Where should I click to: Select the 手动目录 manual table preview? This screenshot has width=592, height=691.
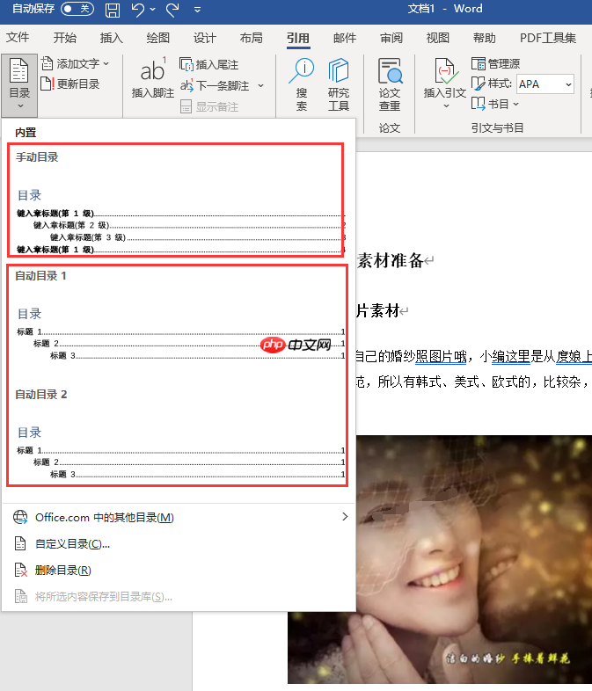tap(175, 200)
